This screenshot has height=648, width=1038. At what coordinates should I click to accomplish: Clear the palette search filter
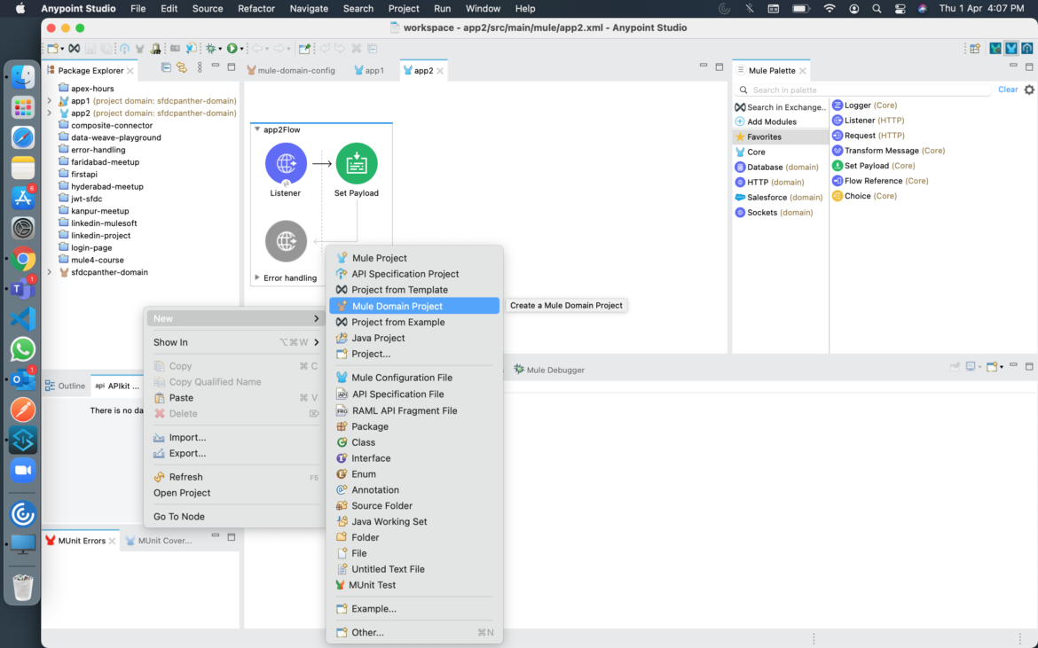click(1008, 89)
